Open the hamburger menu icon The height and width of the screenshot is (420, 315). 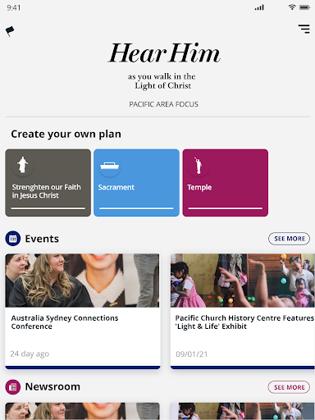(304, 29)
